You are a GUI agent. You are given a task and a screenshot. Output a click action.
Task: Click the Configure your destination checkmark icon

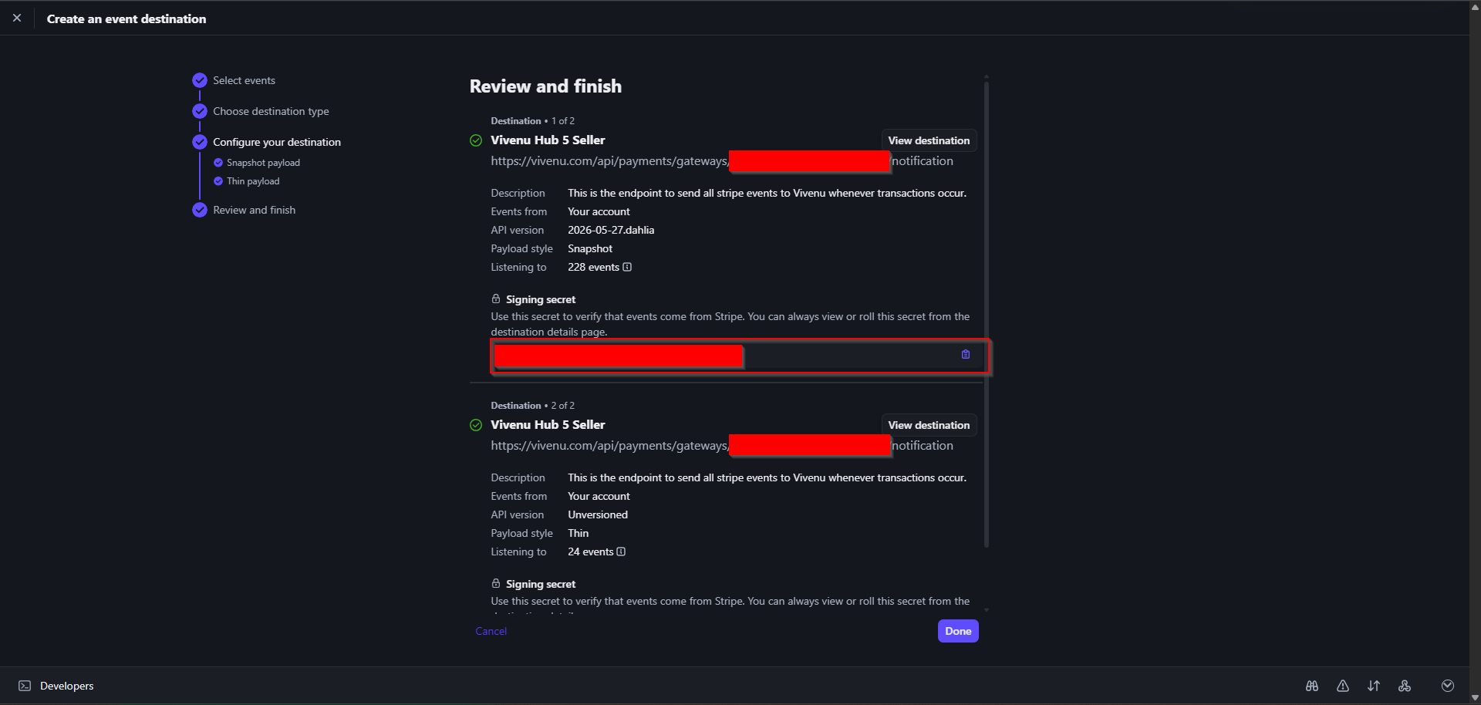pos(200,142)
